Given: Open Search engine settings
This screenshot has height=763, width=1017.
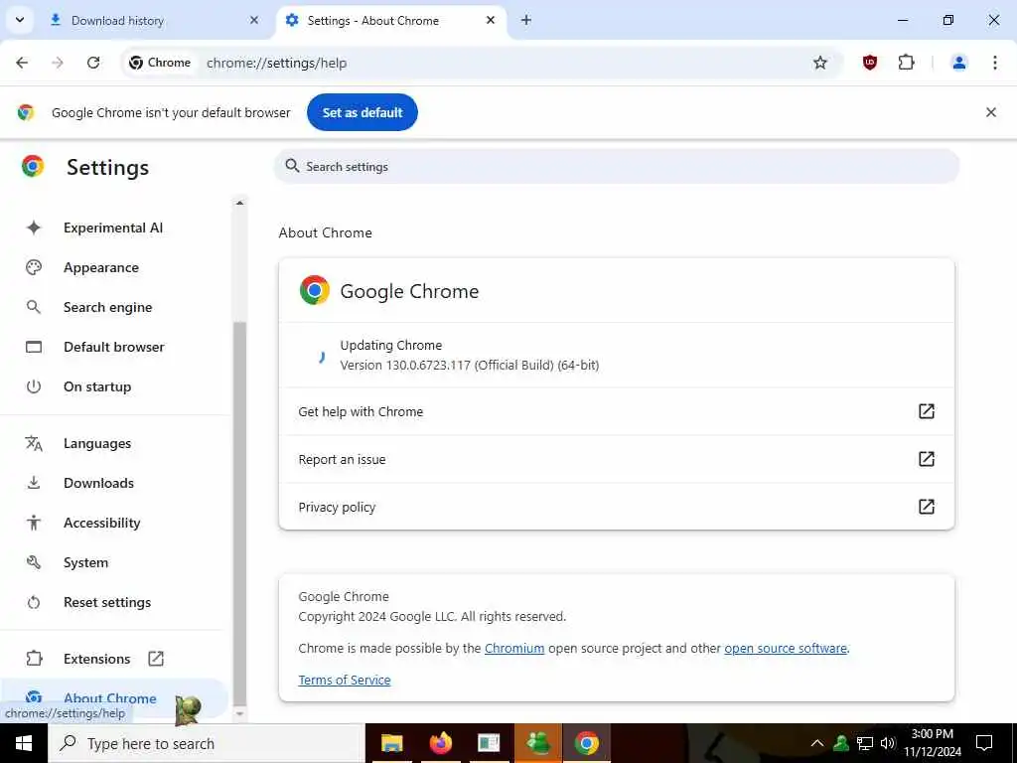Looking at the screenshot, I should (x=107, y=307).
